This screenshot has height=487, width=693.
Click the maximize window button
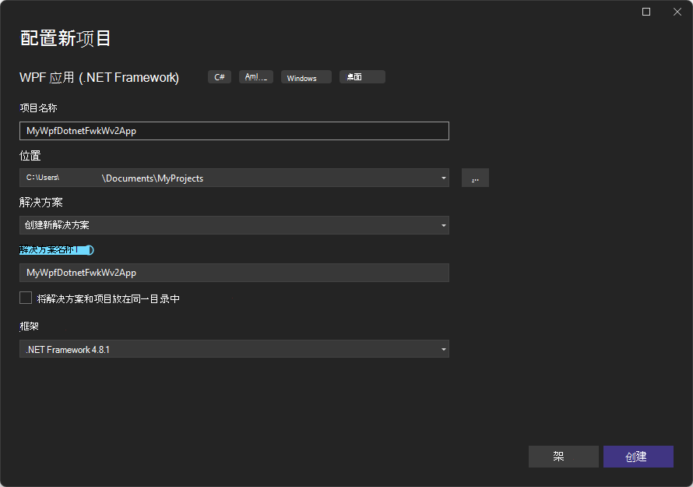tap(646, 12)
